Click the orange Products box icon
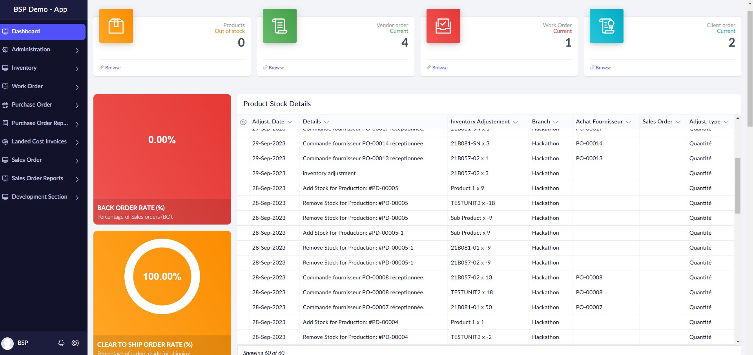The width and height of the screenshot is (753, 355). [116, 26]
